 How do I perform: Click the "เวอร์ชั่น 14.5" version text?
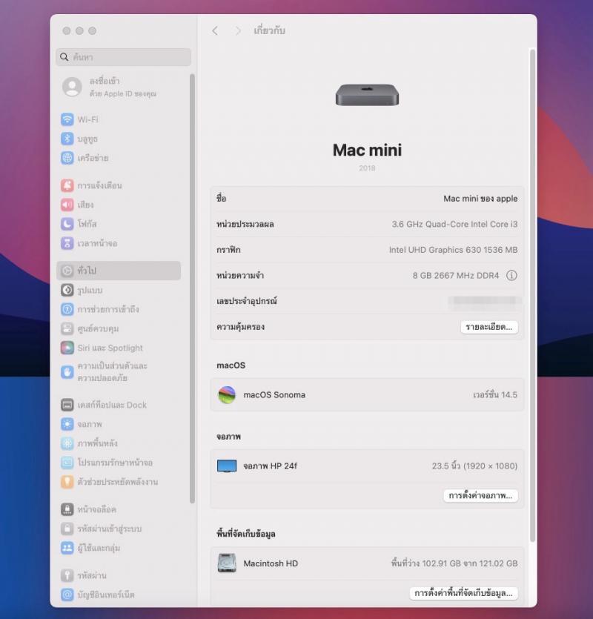(495, 395)
